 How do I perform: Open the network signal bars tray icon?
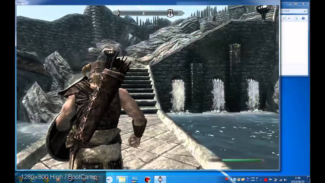point(280,180)
